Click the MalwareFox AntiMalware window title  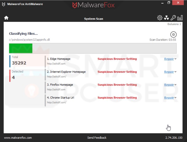[x=25, y=4]
